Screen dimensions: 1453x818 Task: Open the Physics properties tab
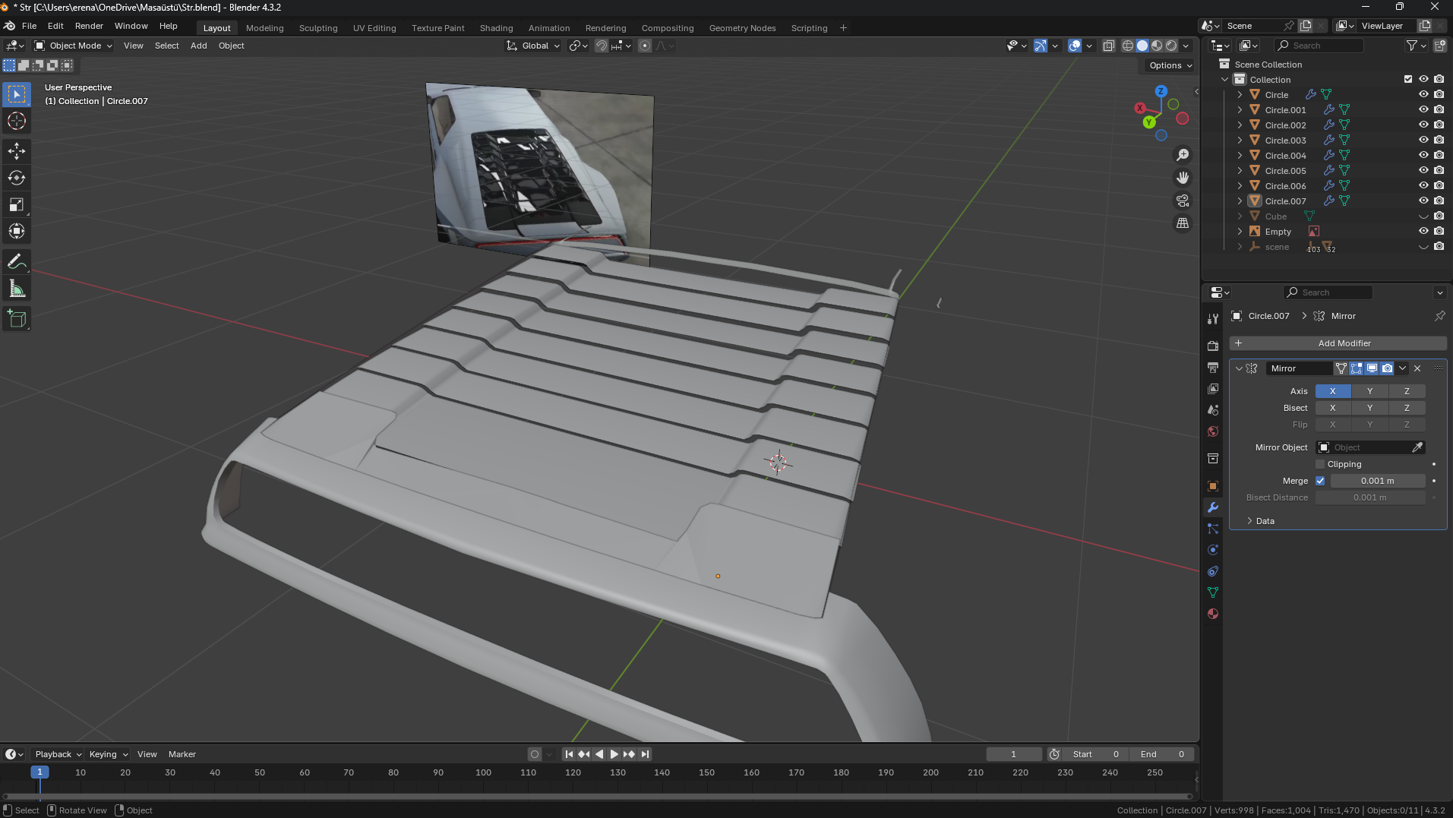tap(1213, 550)
